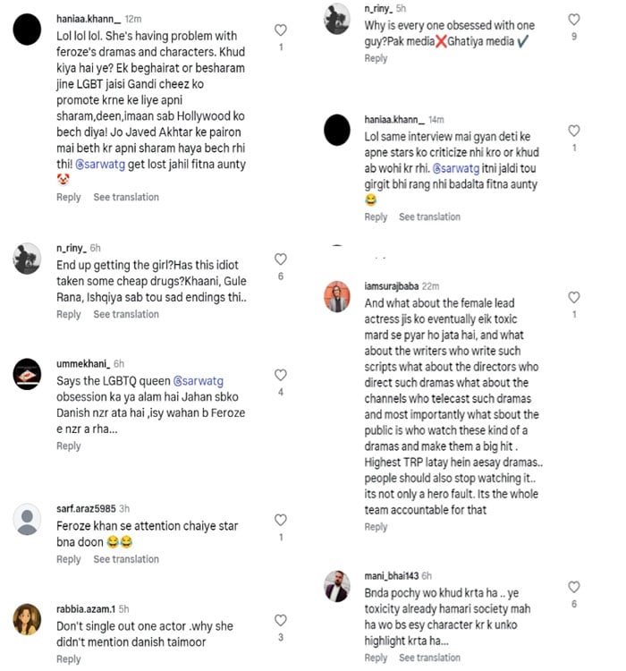The height and width of the screenshot is (671, 626).
Task: See translation of mani_bhai143's comment
Action: 429,658
